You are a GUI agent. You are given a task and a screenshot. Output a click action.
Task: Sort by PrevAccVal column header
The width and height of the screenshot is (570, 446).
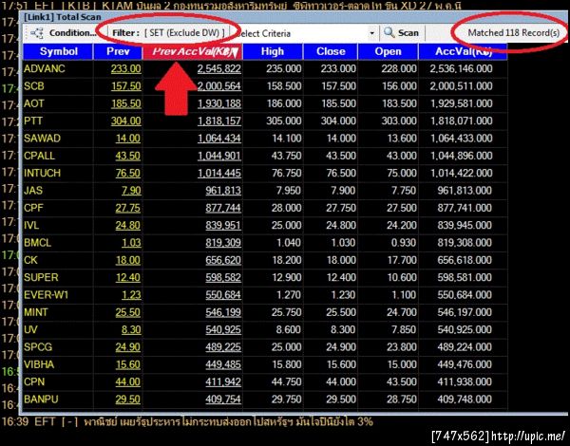(193, 51)
